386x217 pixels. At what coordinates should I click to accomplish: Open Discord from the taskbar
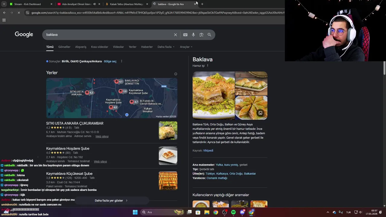point(242,212)
